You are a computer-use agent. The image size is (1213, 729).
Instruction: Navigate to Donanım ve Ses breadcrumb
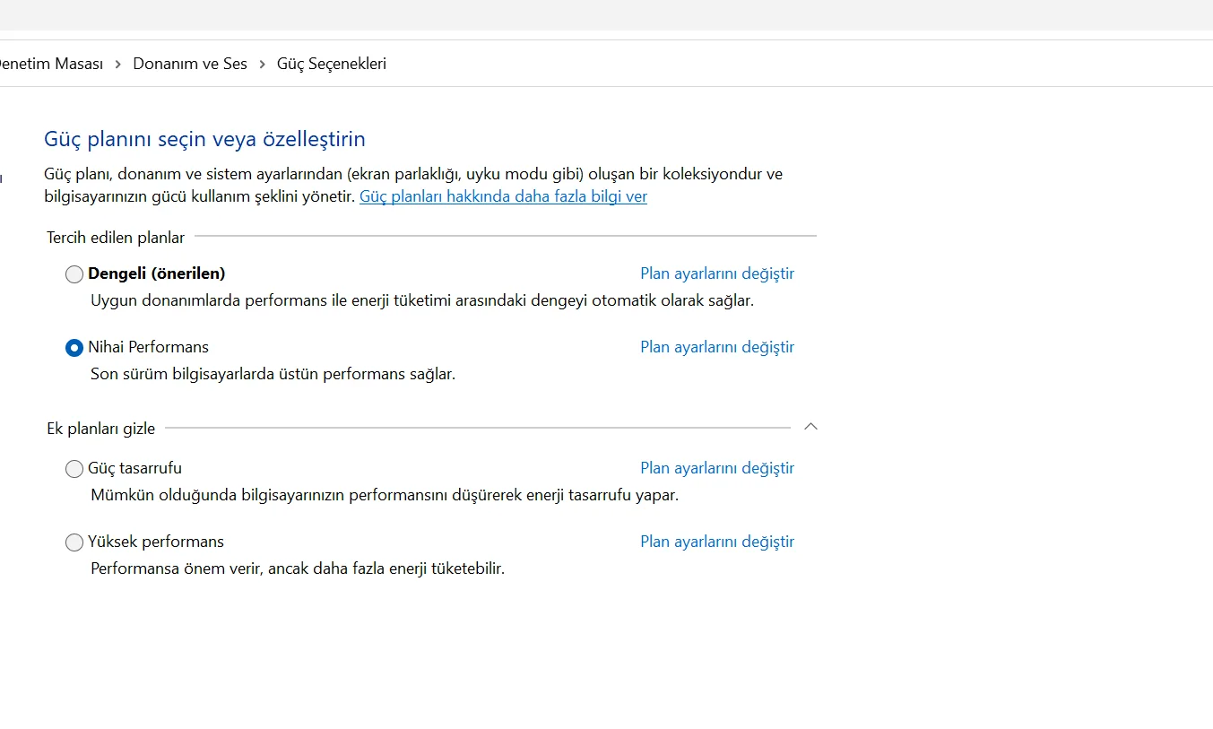pyautogui.click(x=190, y=64)
